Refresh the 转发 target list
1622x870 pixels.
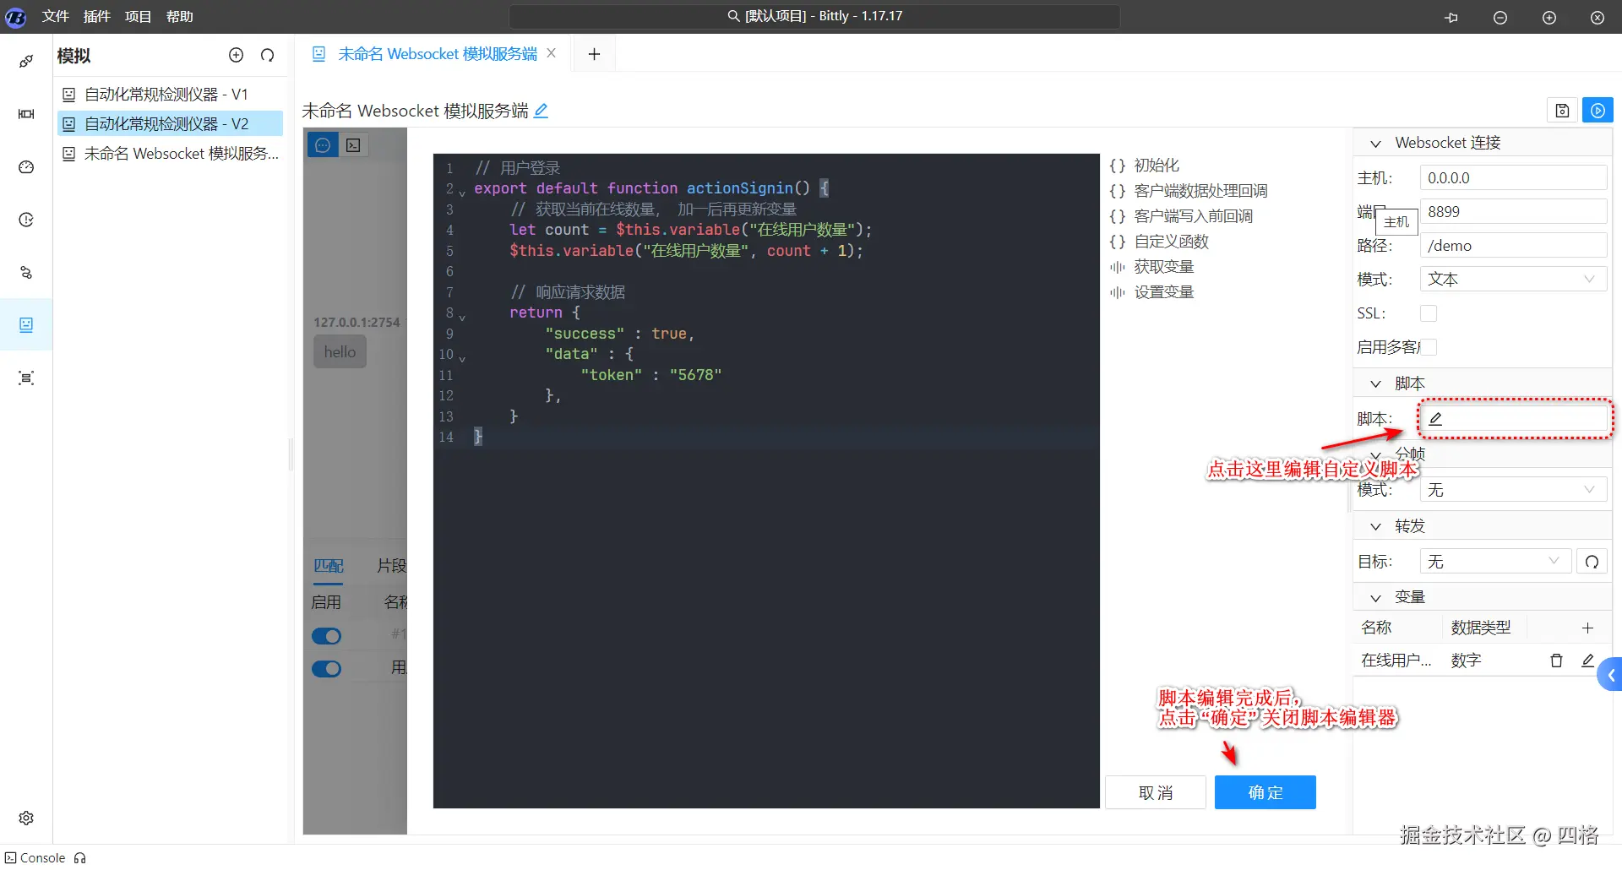1592,562
